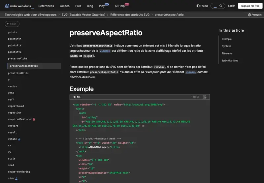Open the References menu
This screenshot has width=264, height=183.
(x=46, y=6)
